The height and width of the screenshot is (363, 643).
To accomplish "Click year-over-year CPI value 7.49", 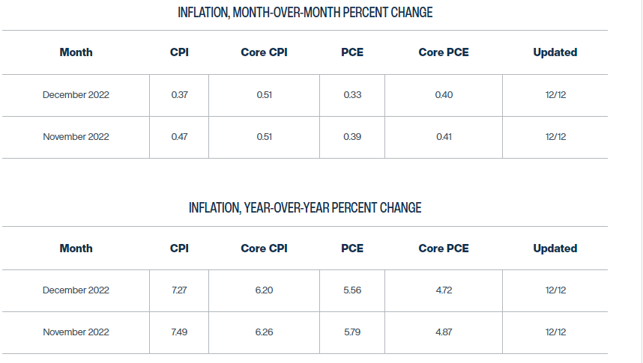I will point(179,332).
